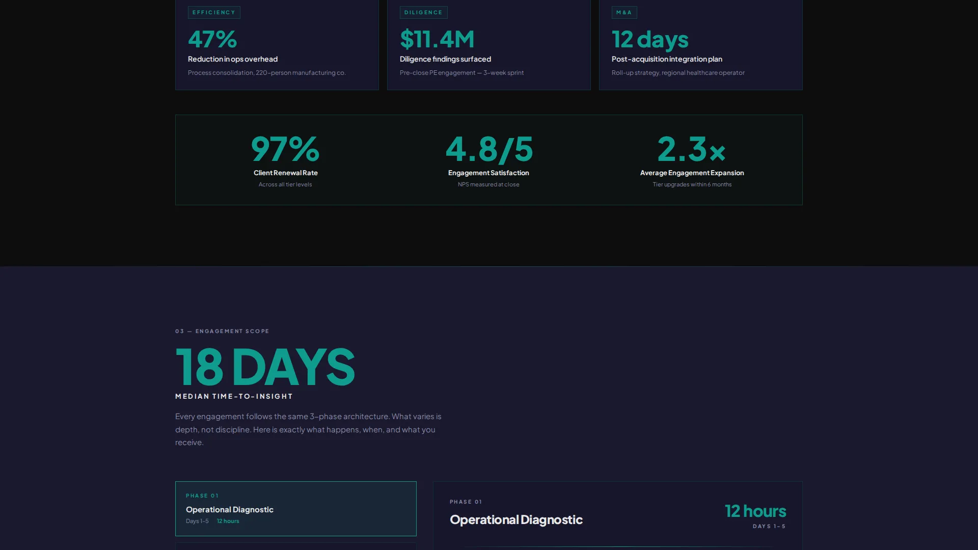Click '03 — ENGAGEMENT SCOPE' section label
This screenshot has width=978, height=550.
[222, 331]
